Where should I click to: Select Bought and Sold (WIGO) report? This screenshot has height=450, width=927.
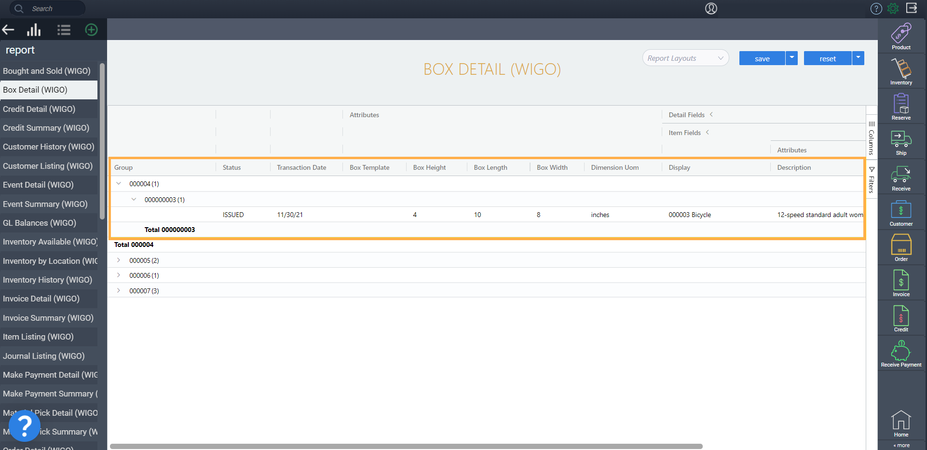point(49,71)
